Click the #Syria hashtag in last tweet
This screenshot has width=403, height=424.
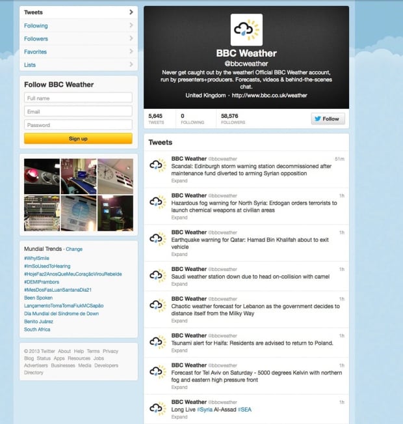(x=205, y=410)
